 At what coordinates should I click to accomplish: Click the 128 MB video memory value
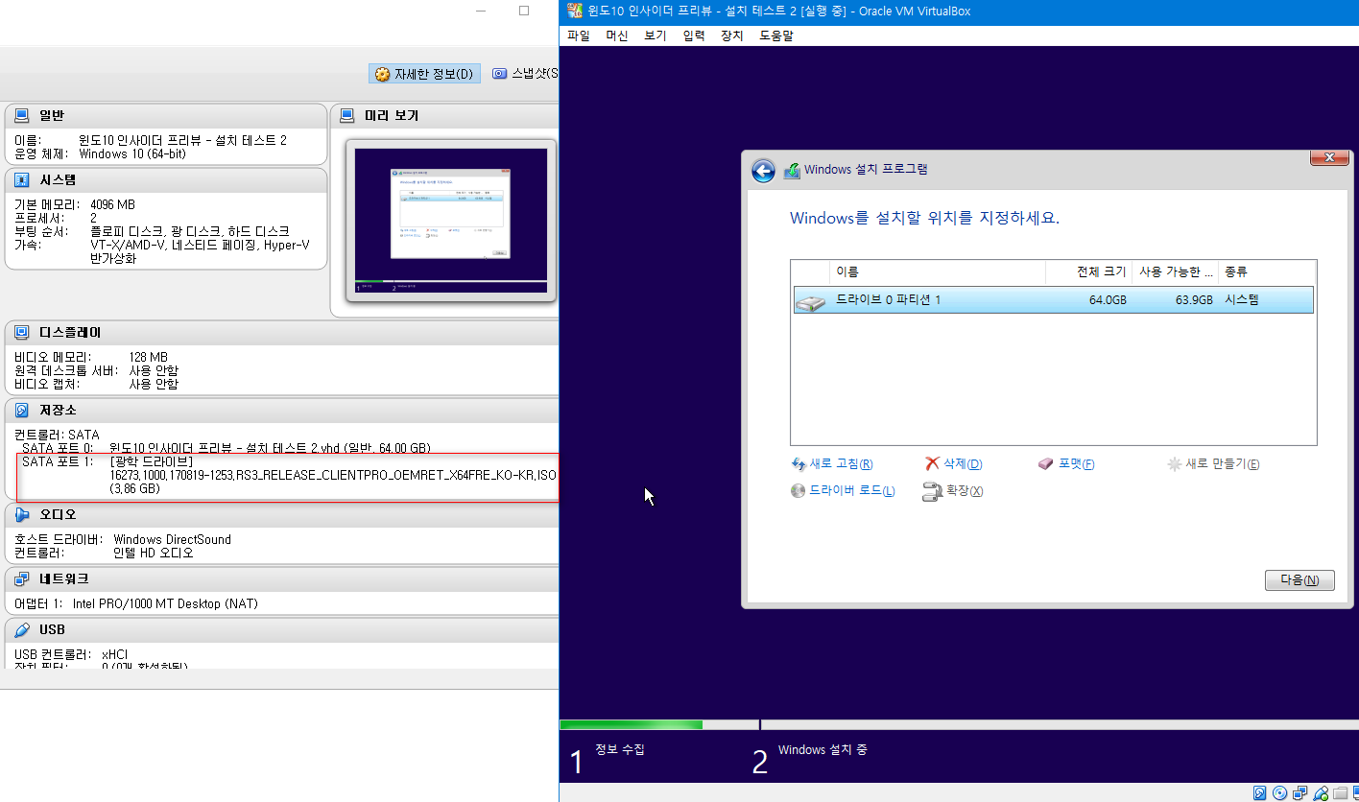click(148, 358)
